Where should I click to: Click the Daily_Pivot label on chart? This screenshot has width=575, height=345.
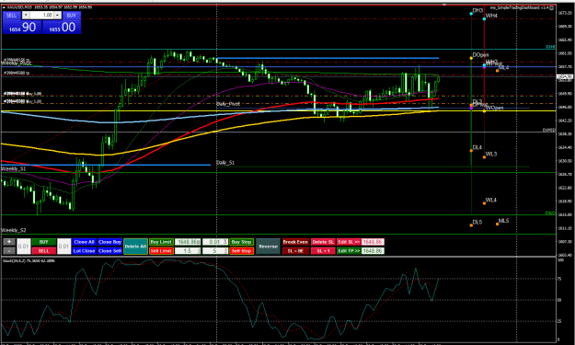[228, 104]
